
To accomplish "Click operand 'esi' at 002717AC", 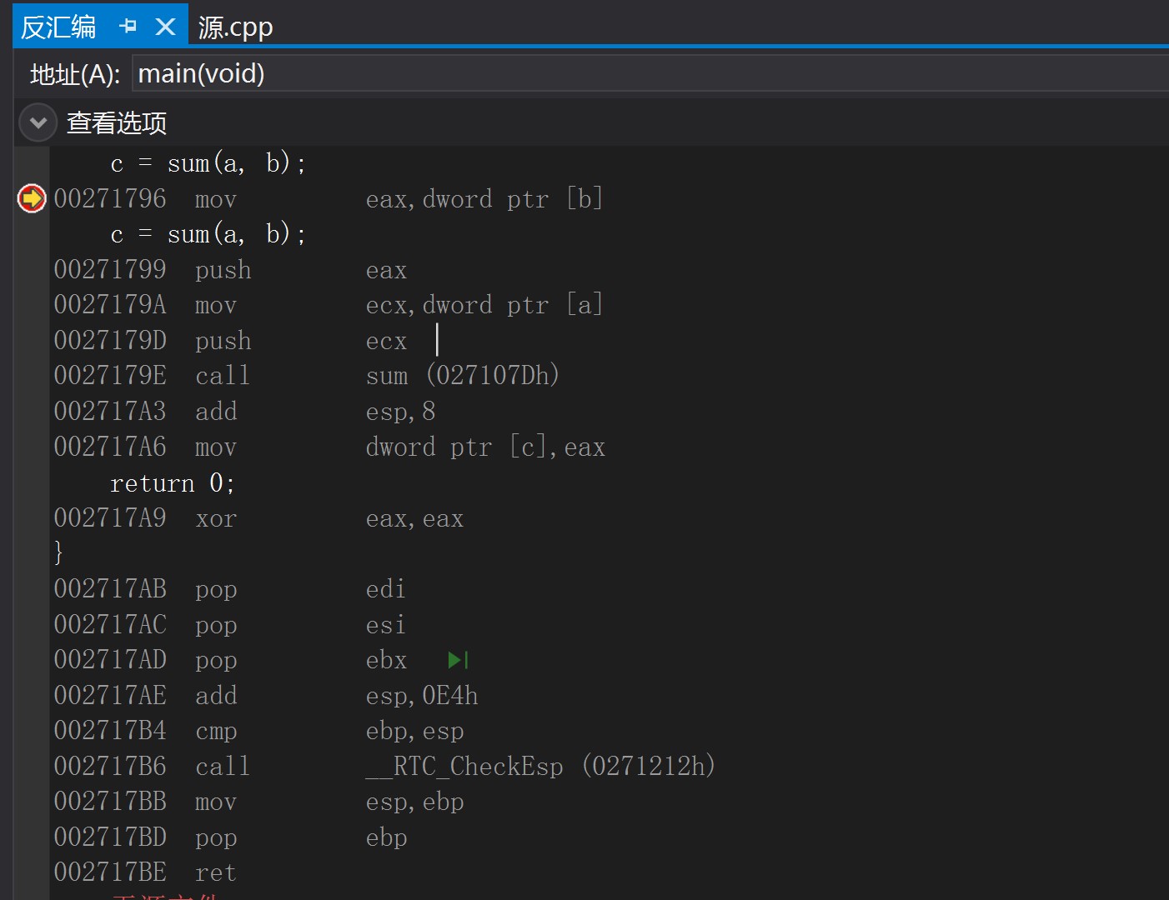I will pyautogui.click(x=385, y=625).
